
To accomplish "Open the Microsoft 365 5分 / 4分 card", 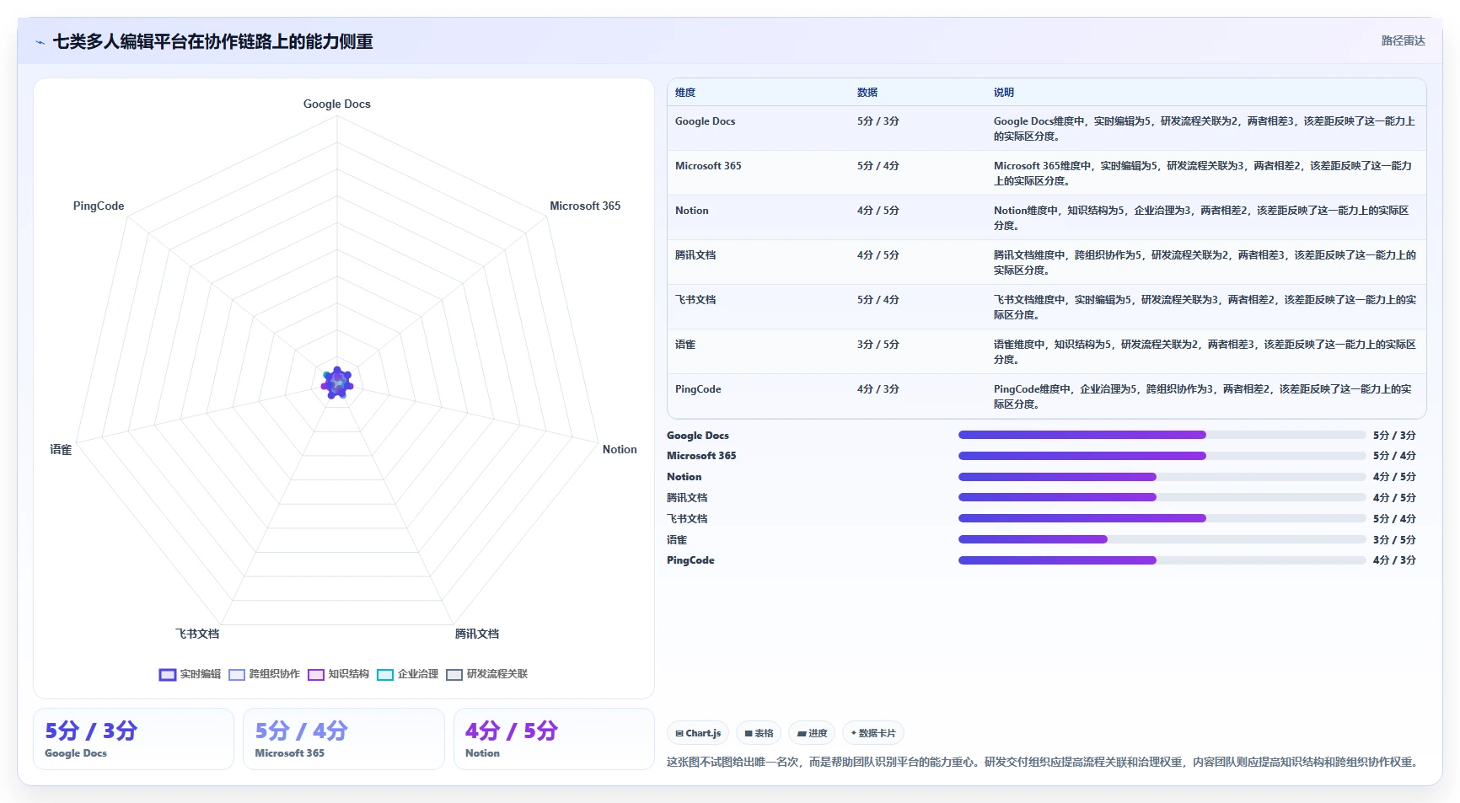I will tap(344, 739).
